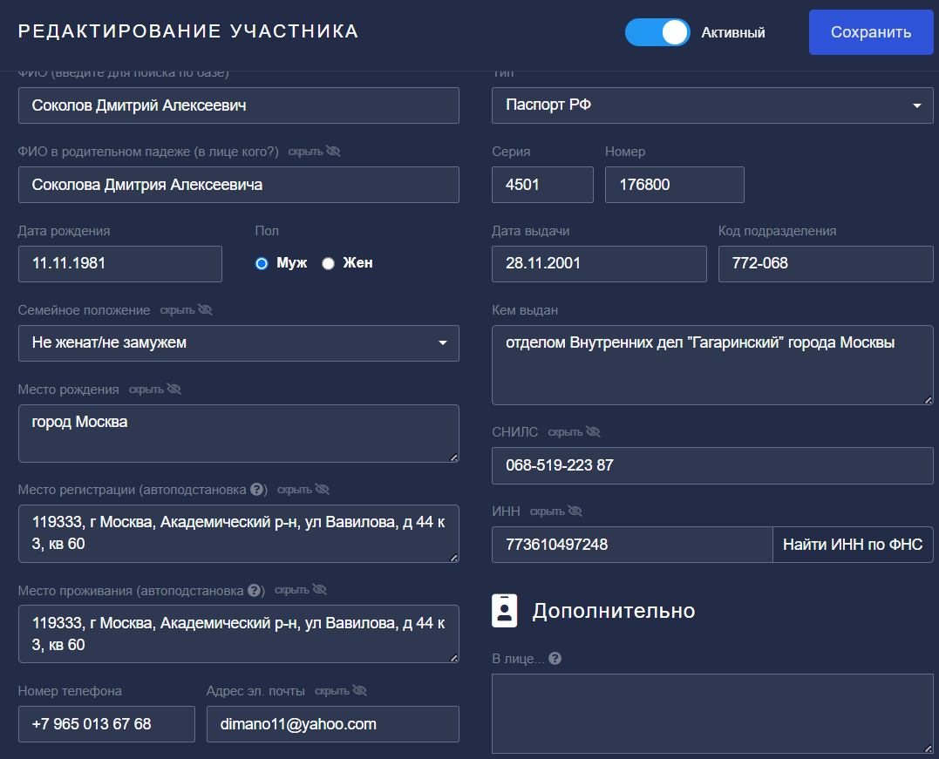Click eye icon beside Место рождения label

click(174, 390)
